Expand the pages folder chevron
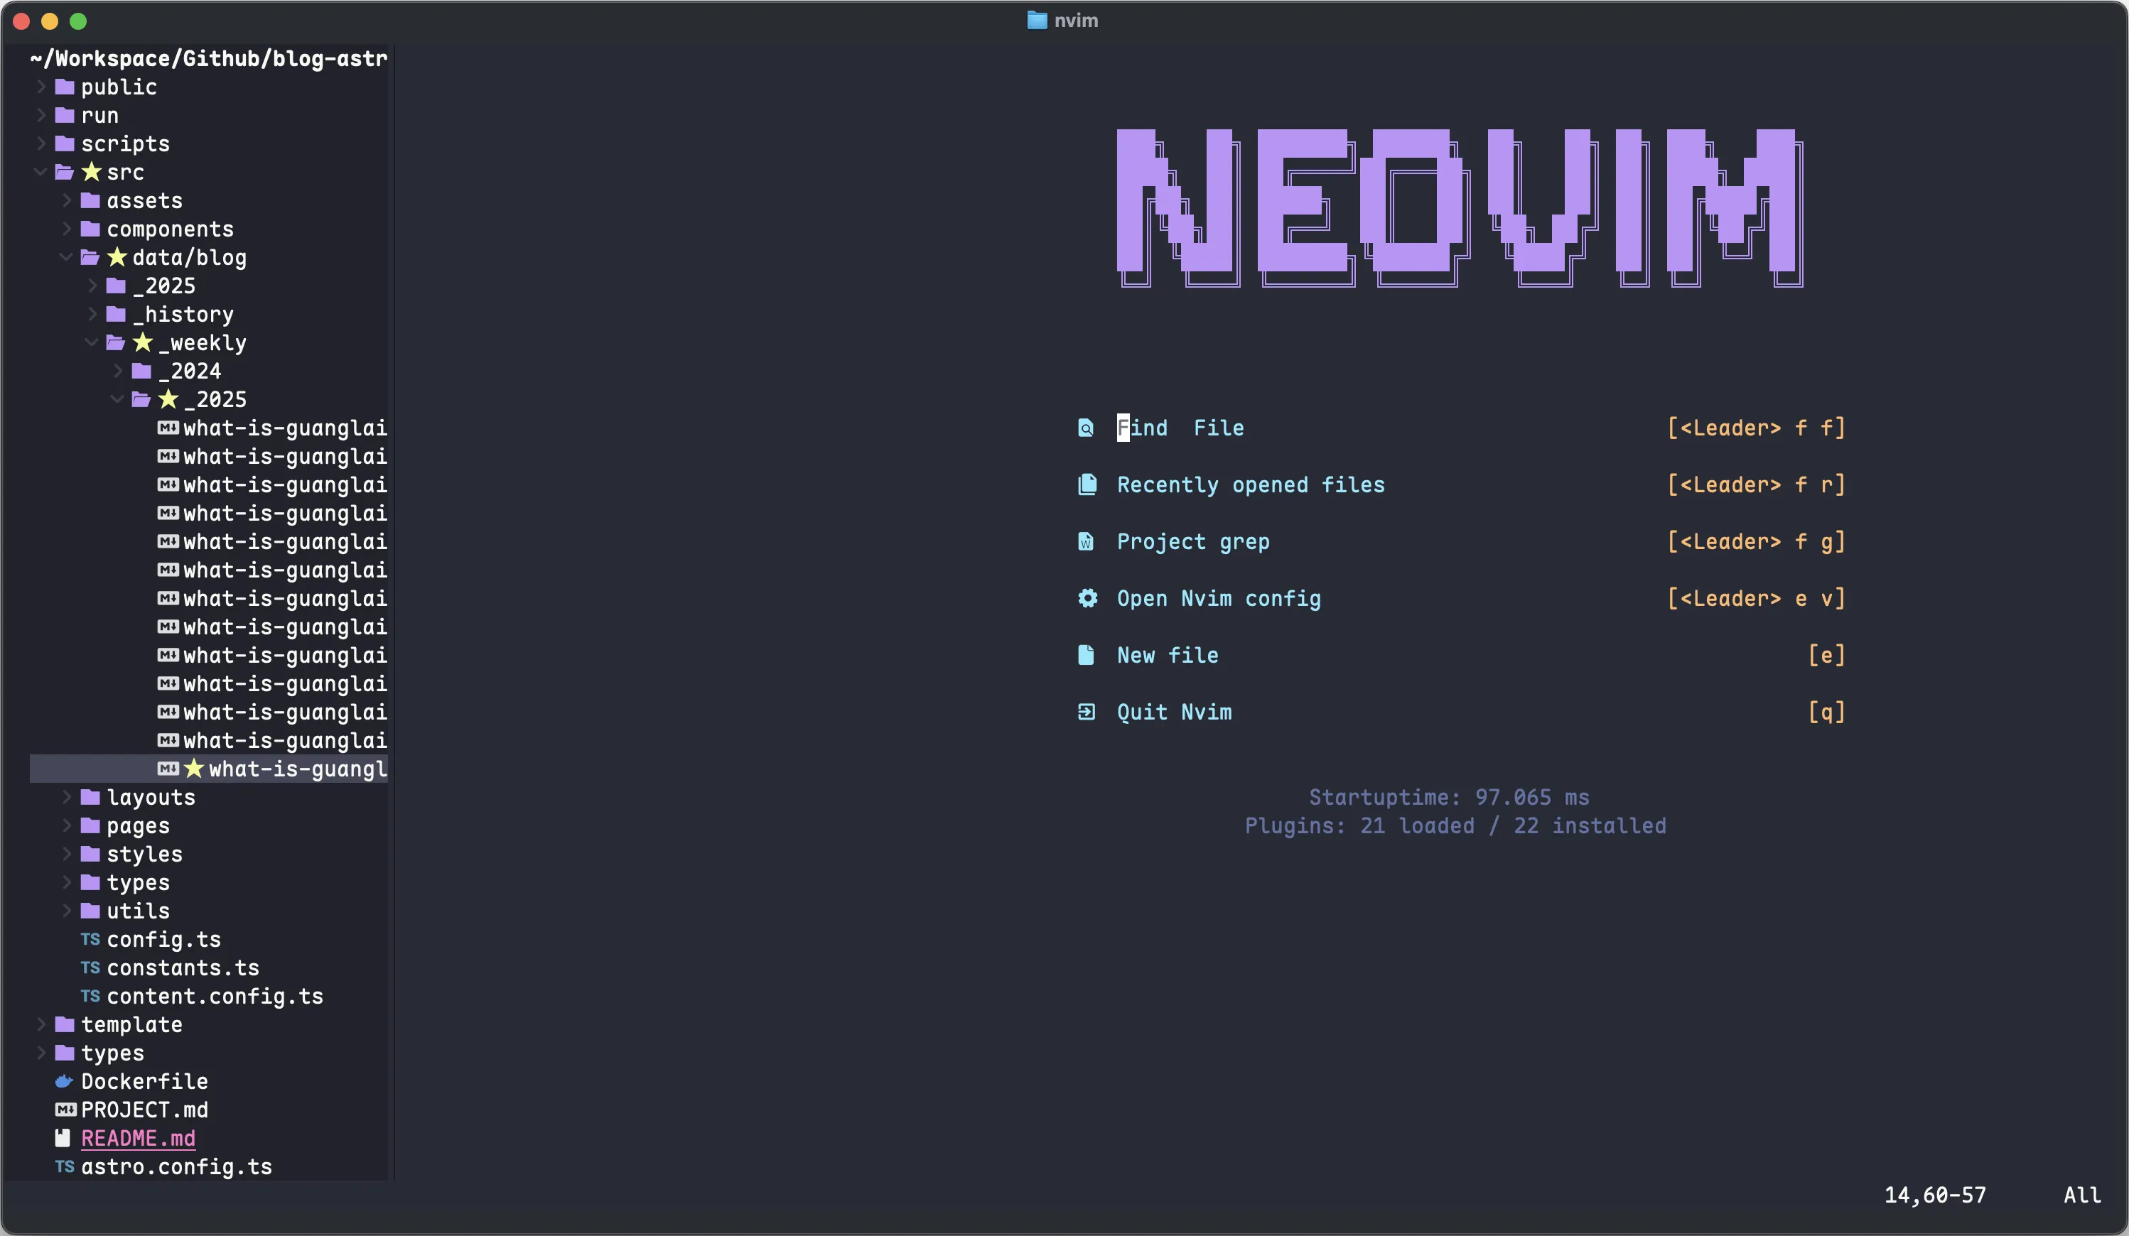 tap(67, 825)
